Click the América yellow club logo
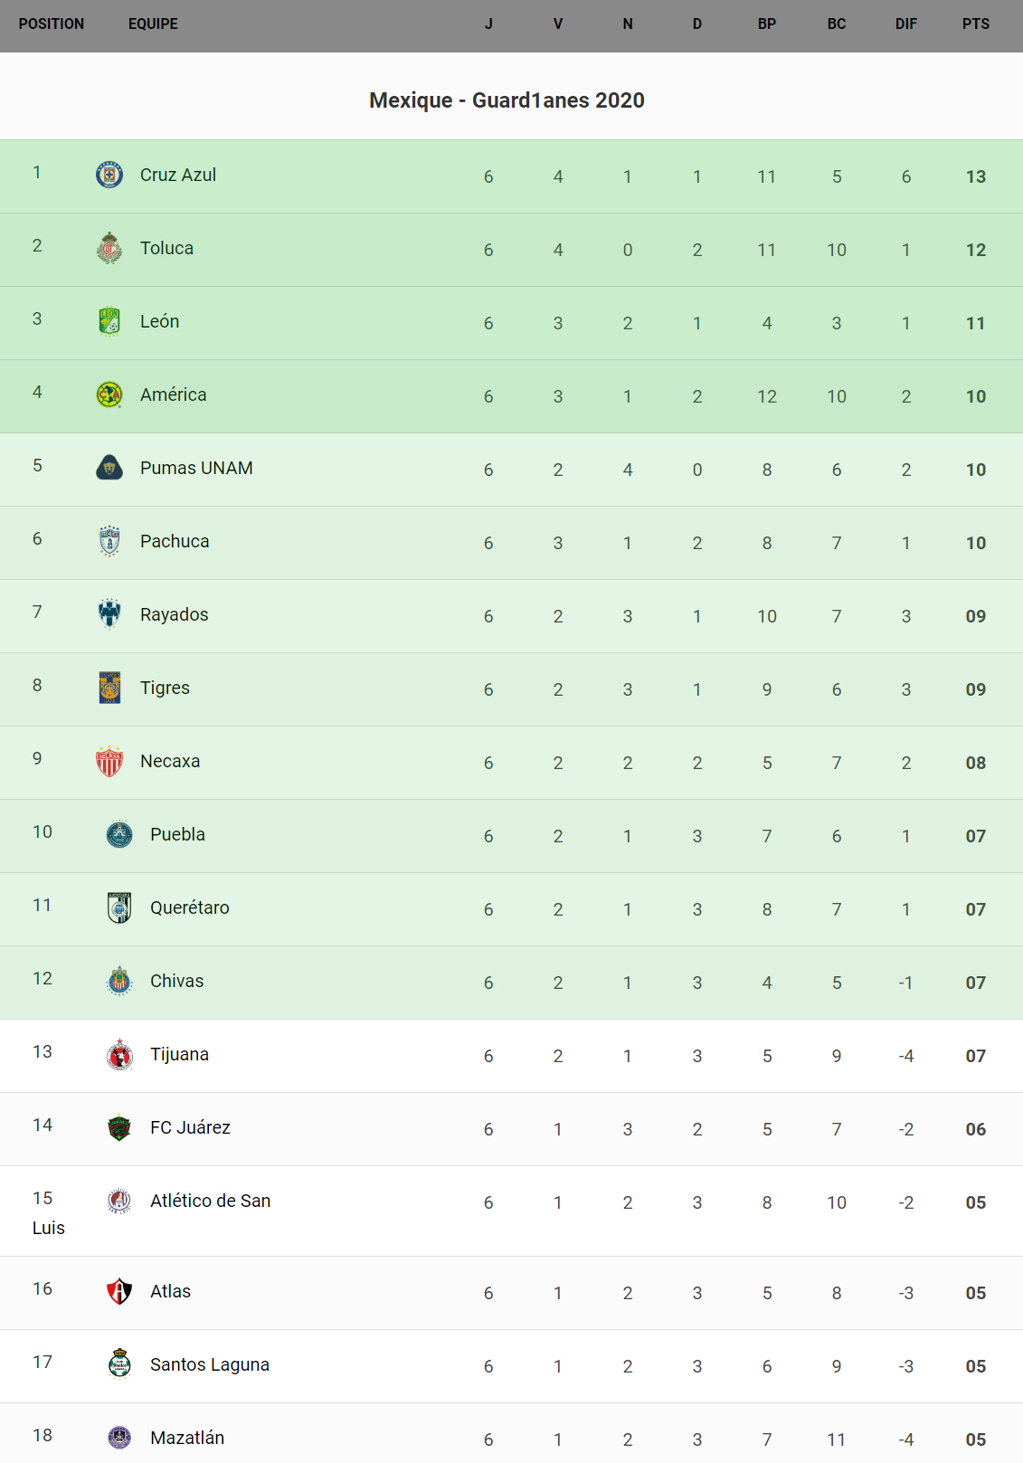The height and width of the screenshot is (1463, 1023). (109, 394)
